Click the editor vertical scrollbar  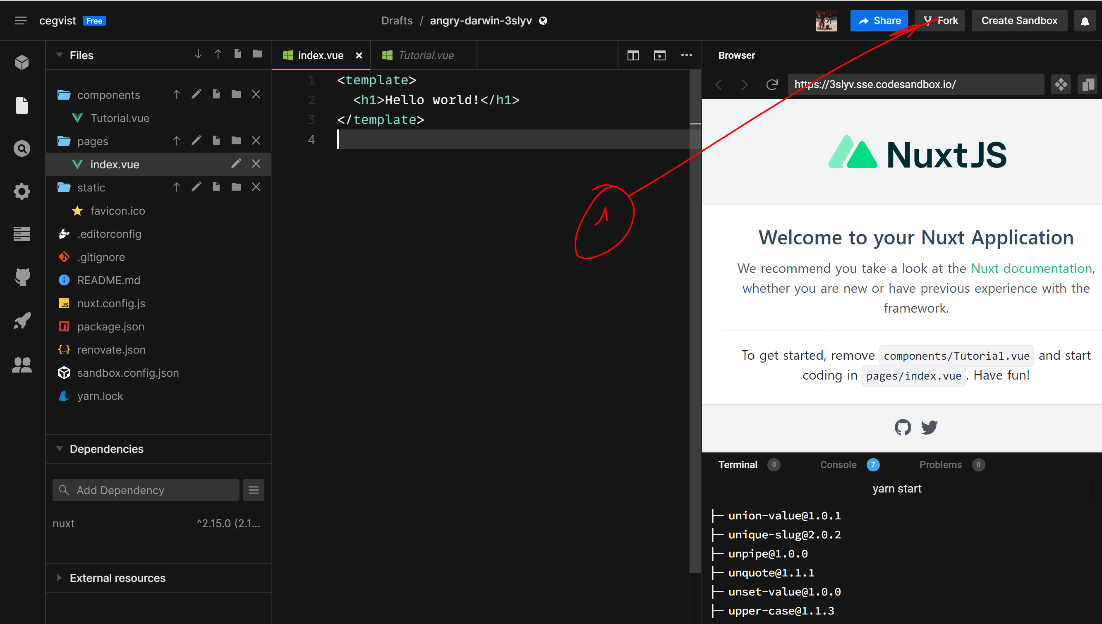pyautogui.click(x=695, y=321)
